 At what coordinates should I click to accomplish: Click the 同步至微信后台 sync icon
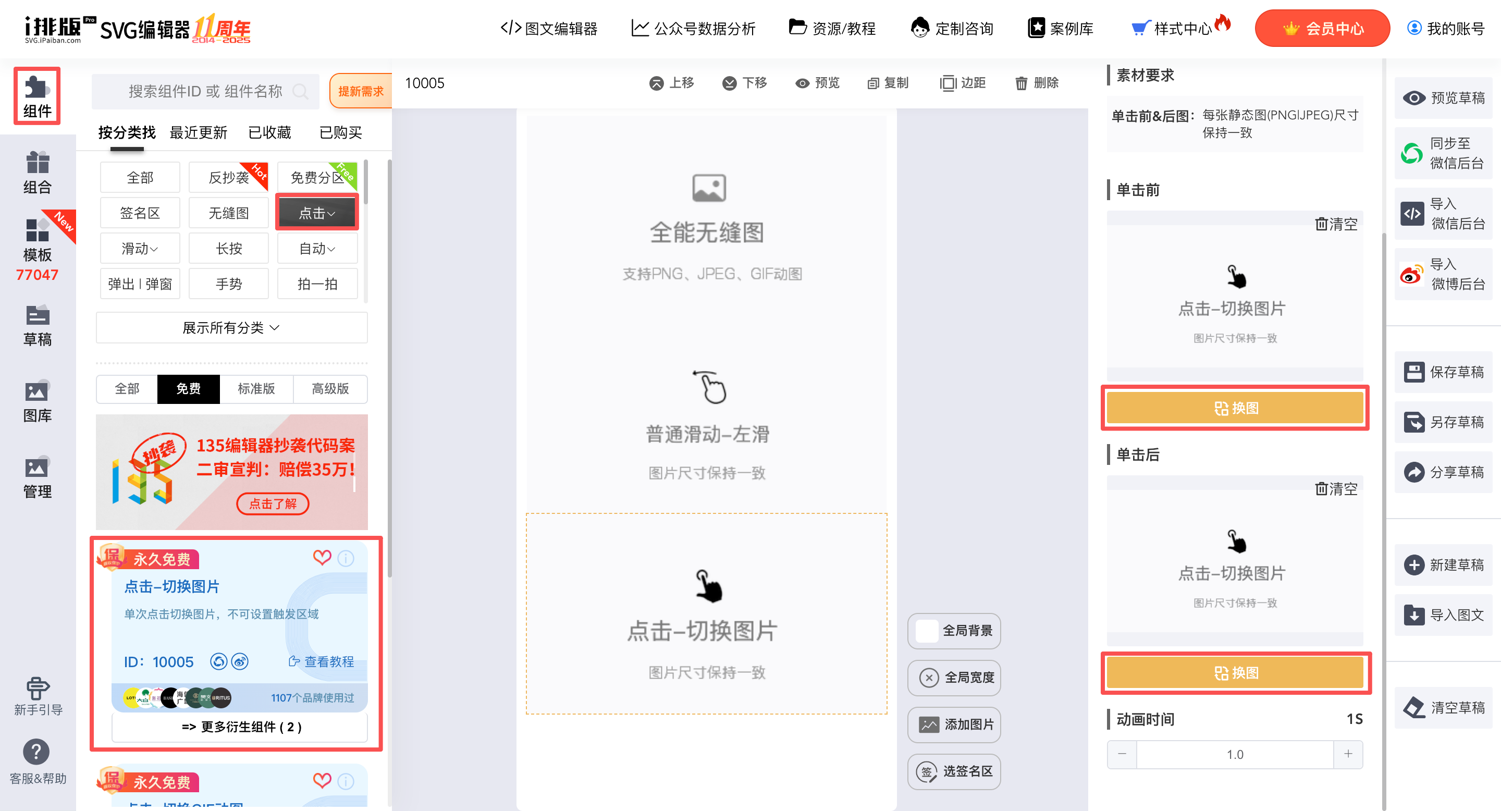tap(1411, 153)
